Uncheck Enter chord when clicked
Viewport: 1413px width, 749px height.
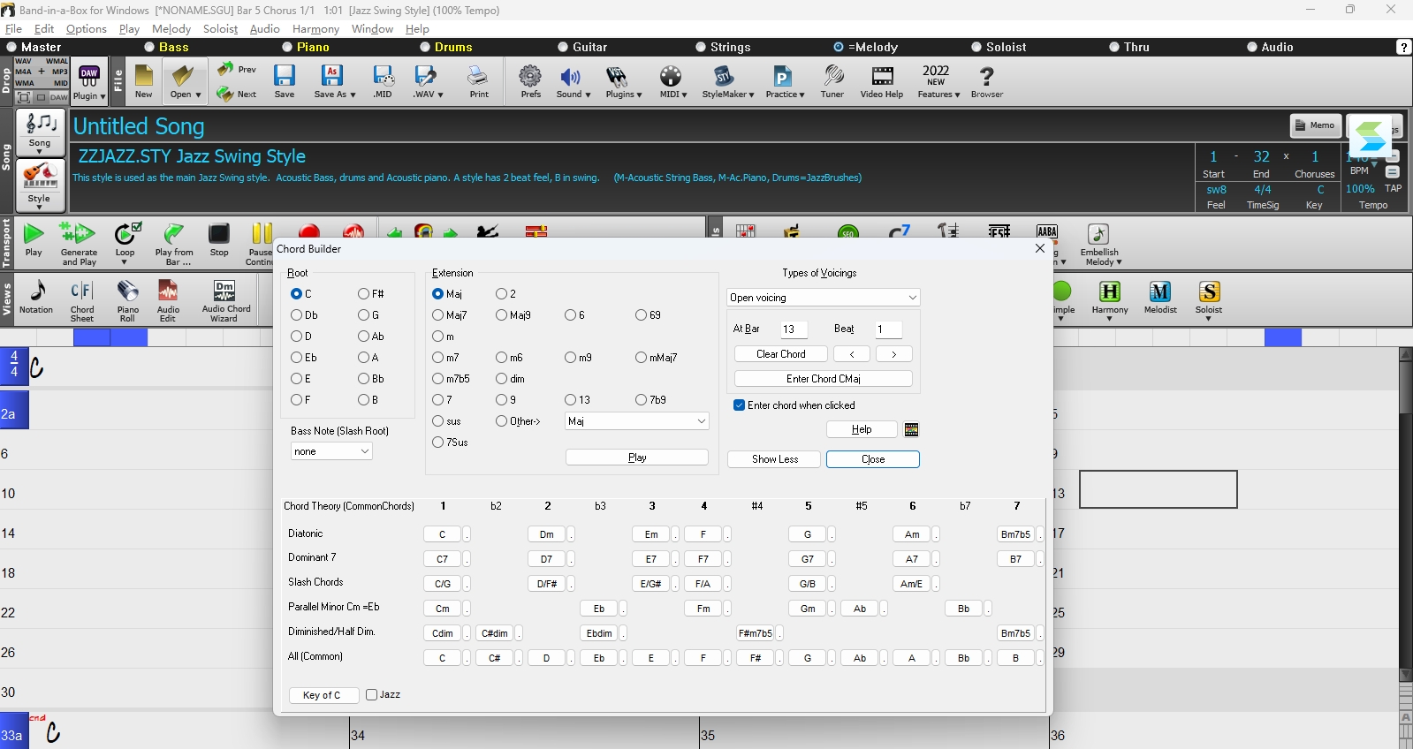[740, 405]
